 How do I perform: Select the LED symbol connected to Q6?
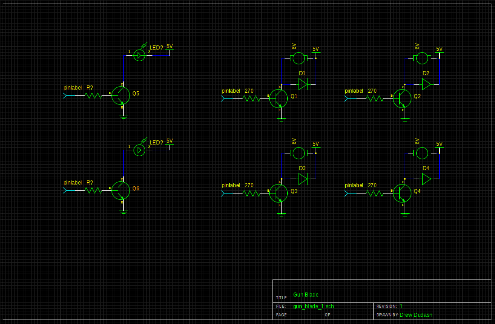pos(139,150)
